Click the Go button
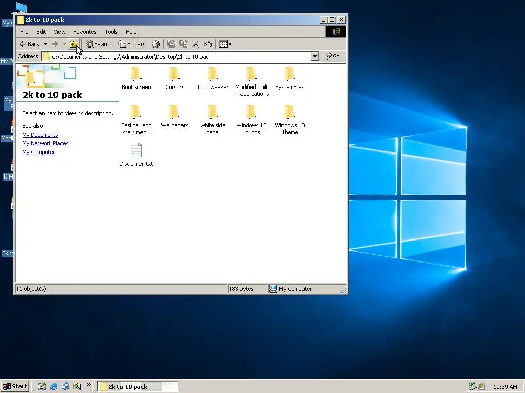Image resolution: width=525 pixels, height=393 pixels. [x=332, y=56]
